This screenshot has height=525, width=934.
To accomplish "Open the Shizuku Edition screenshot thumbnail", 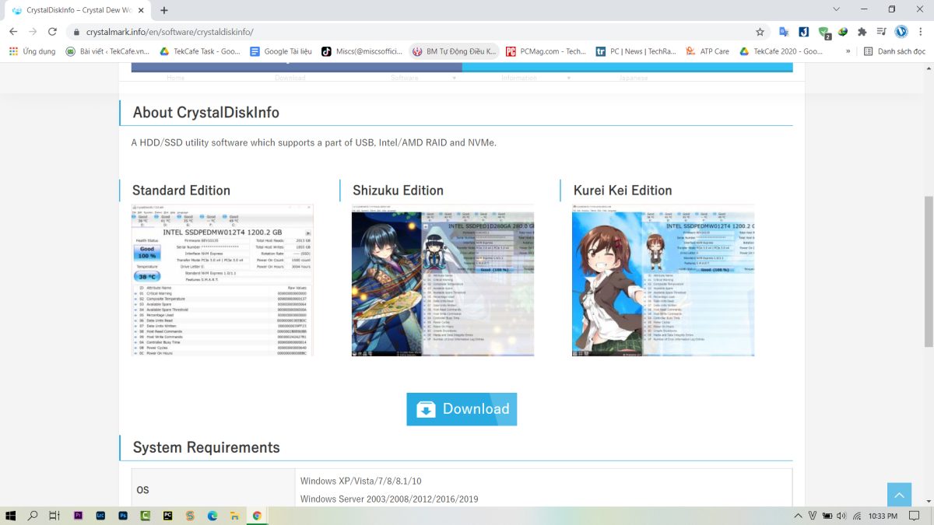I will point(443,280).
